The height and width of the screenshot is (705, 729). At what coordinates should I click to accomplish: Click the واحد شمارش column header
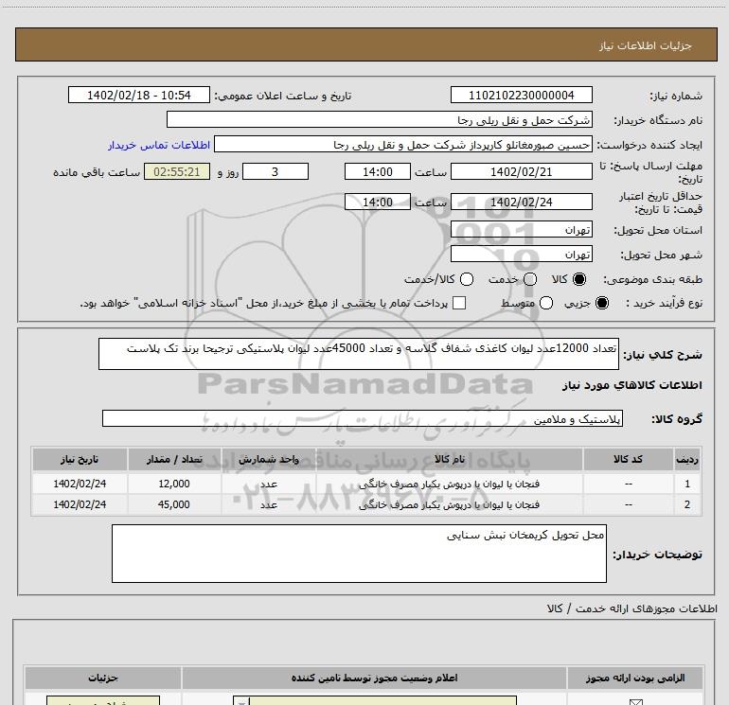[x=269, y=459]
